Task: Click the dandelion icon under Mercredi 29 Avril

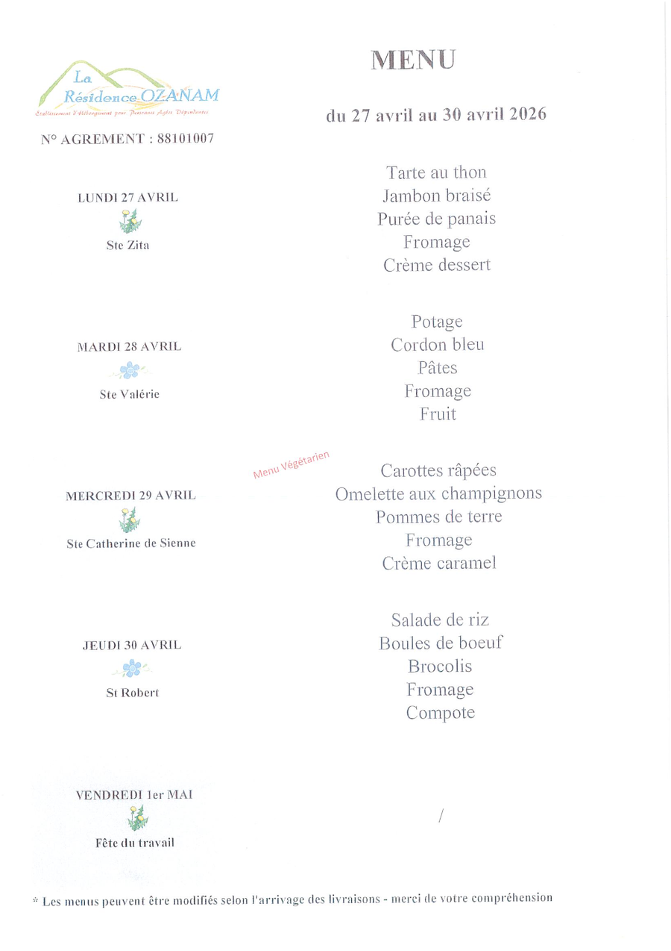Action: pos(130,519)
